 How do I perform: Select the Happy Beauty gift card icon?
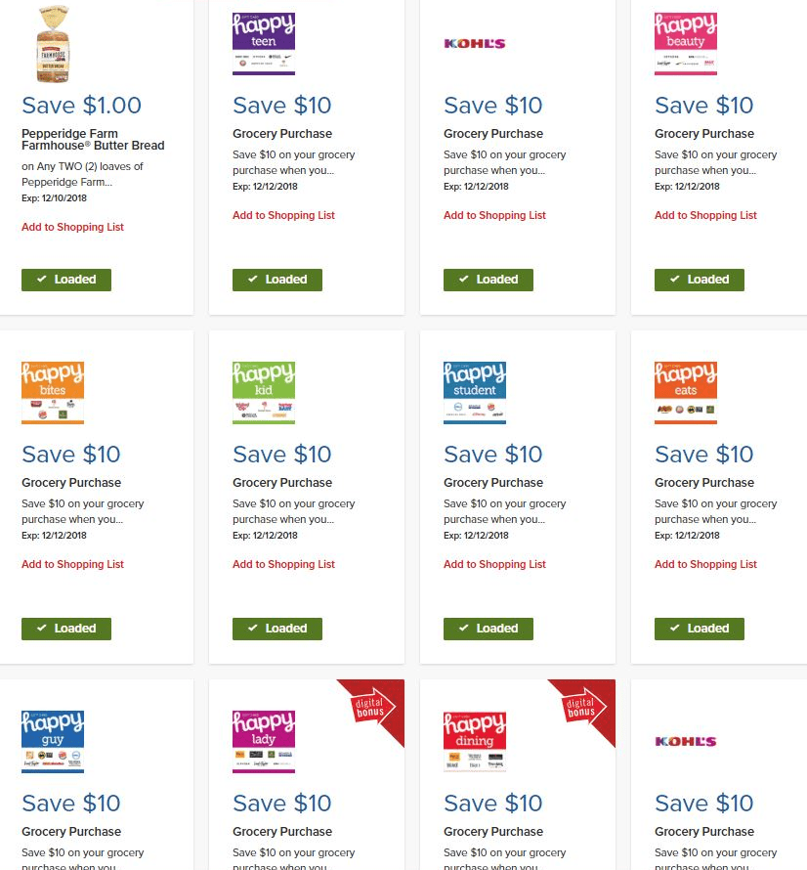tap(686, 44)
